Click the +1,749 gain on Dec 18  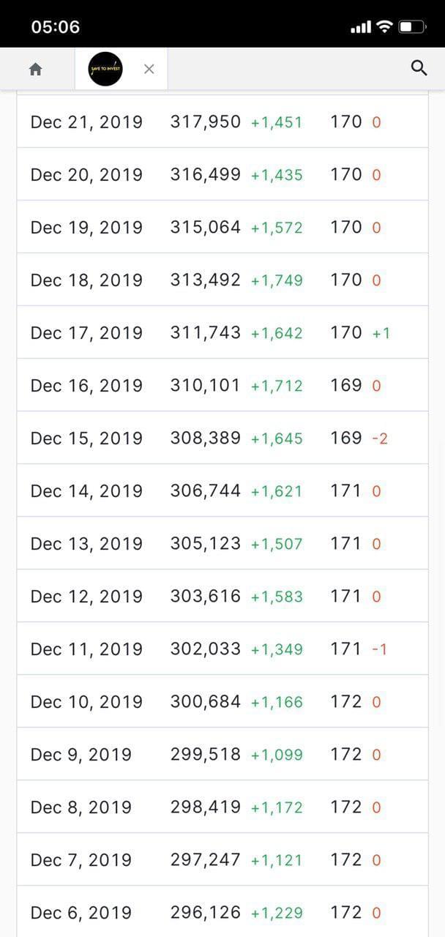point(276,281)
